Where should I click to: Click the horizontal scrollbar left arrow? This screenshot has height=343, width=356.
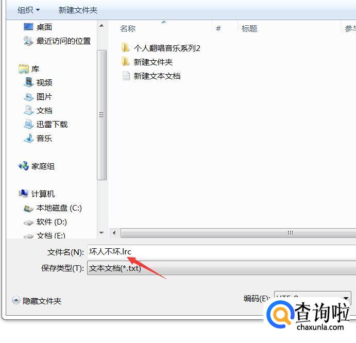[114, 233]
